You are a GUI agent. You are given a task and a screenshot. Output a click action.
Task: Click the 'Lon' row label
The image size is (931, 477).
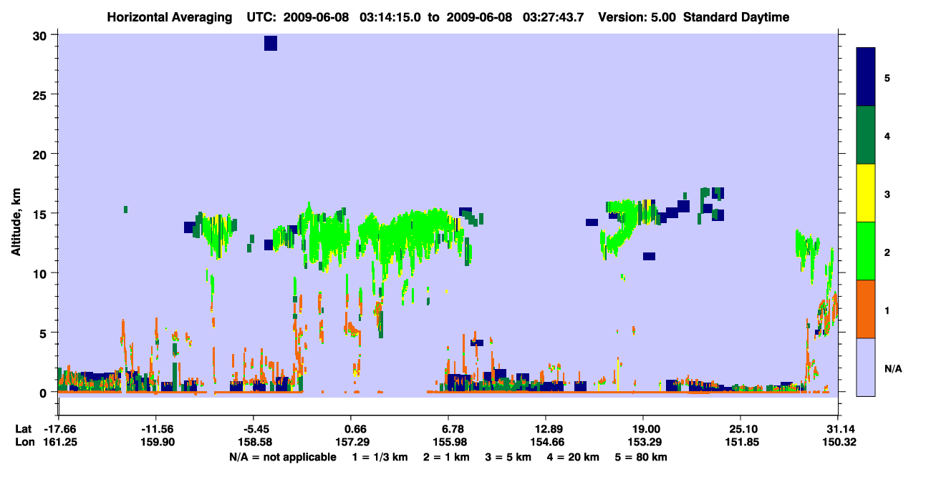[x=24, y=442]
